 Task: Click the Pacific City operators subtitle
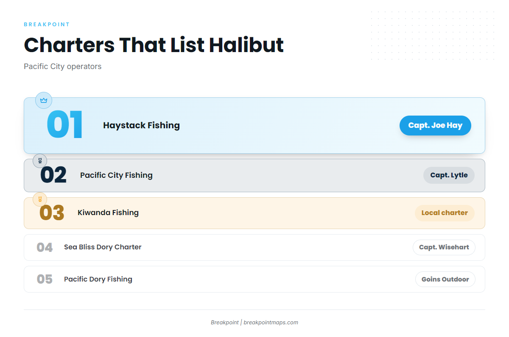tap(62, 66)
